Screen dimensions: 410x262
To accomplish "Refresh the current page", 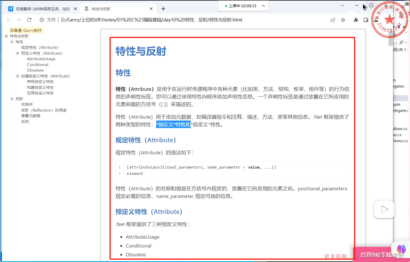I will (x=29, y=21).
